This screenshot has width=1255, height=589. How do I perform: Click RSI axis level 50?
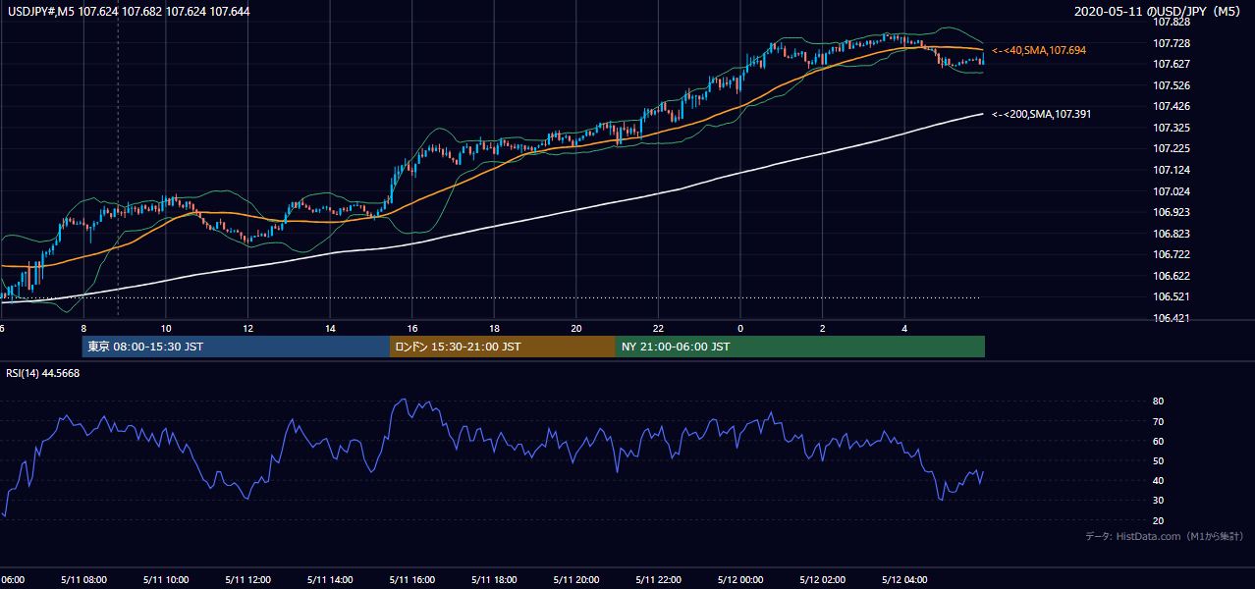(x=1158, y=461)
